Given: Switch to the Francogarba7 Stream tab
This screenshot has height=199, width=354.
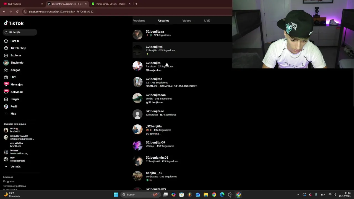Looking at the screenshot, I should [x=111, y=4].
